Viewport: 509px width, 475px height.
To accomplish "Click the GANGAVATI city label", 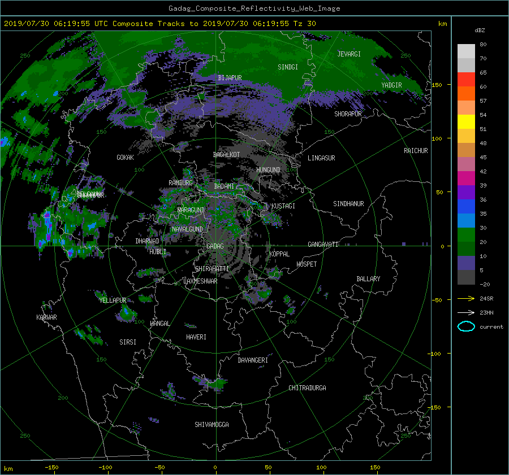I will click(323, 245).
